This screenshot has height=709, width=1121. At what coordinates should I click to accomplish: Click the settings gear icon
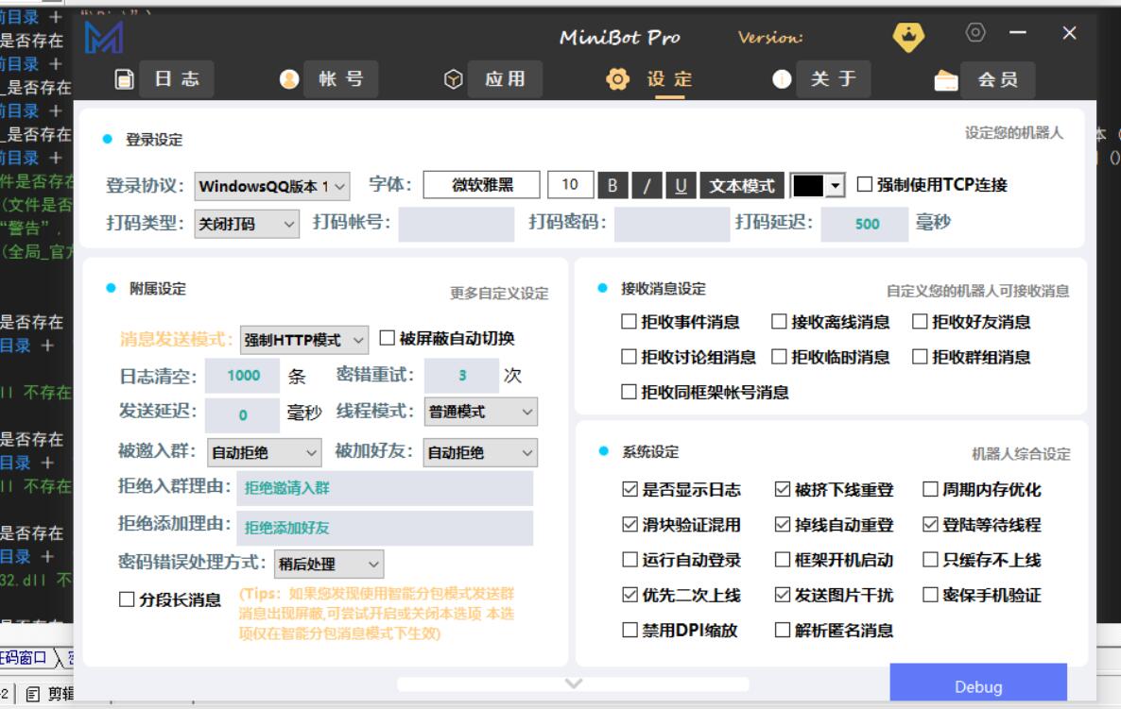[x=618, y=79]
